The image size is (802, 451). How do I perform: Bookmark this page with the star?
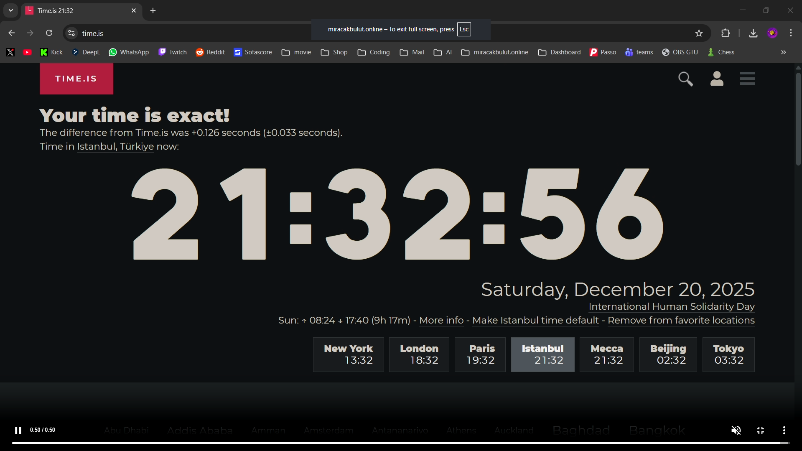(699, 33)
